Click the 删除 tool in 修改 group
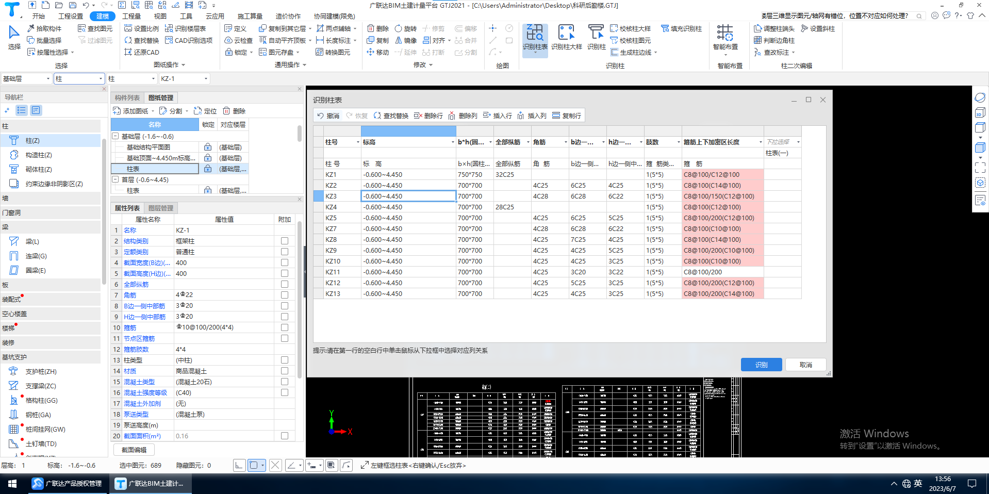 tap(378, 28)
